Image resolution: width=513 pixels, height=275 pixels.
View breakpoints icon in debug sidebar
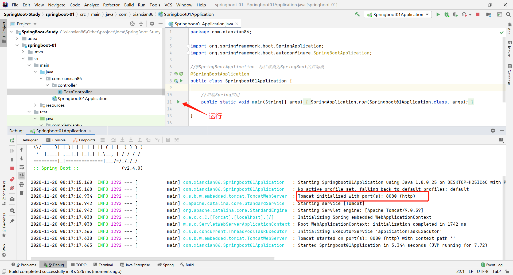tap(12, 179)
